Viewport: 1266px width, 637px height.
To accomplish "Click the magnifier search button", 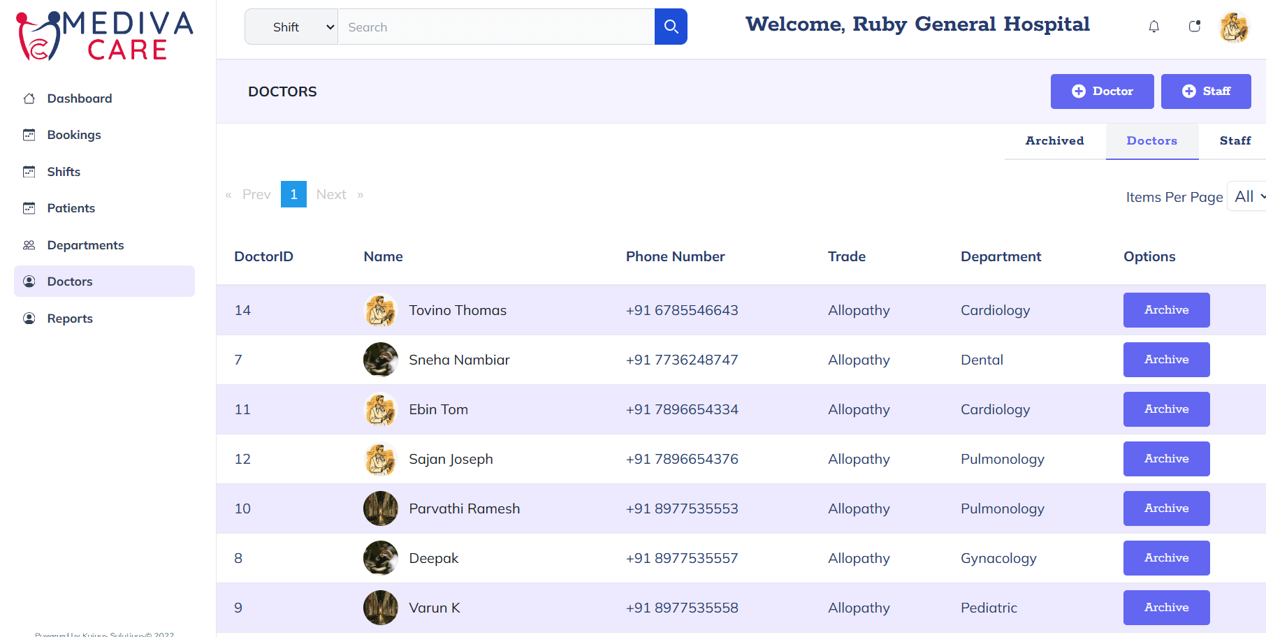I will (671, 27).
